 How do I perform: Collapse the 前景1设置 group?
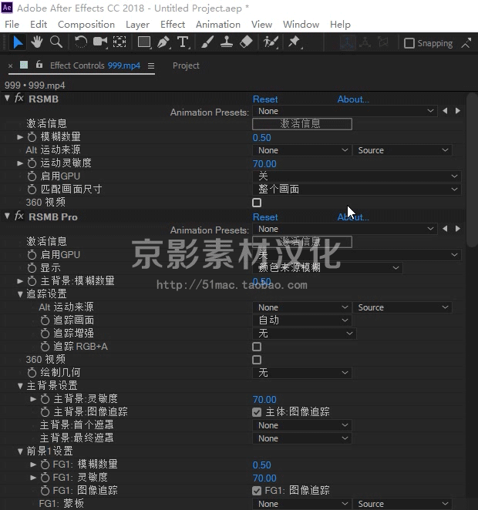20,451
